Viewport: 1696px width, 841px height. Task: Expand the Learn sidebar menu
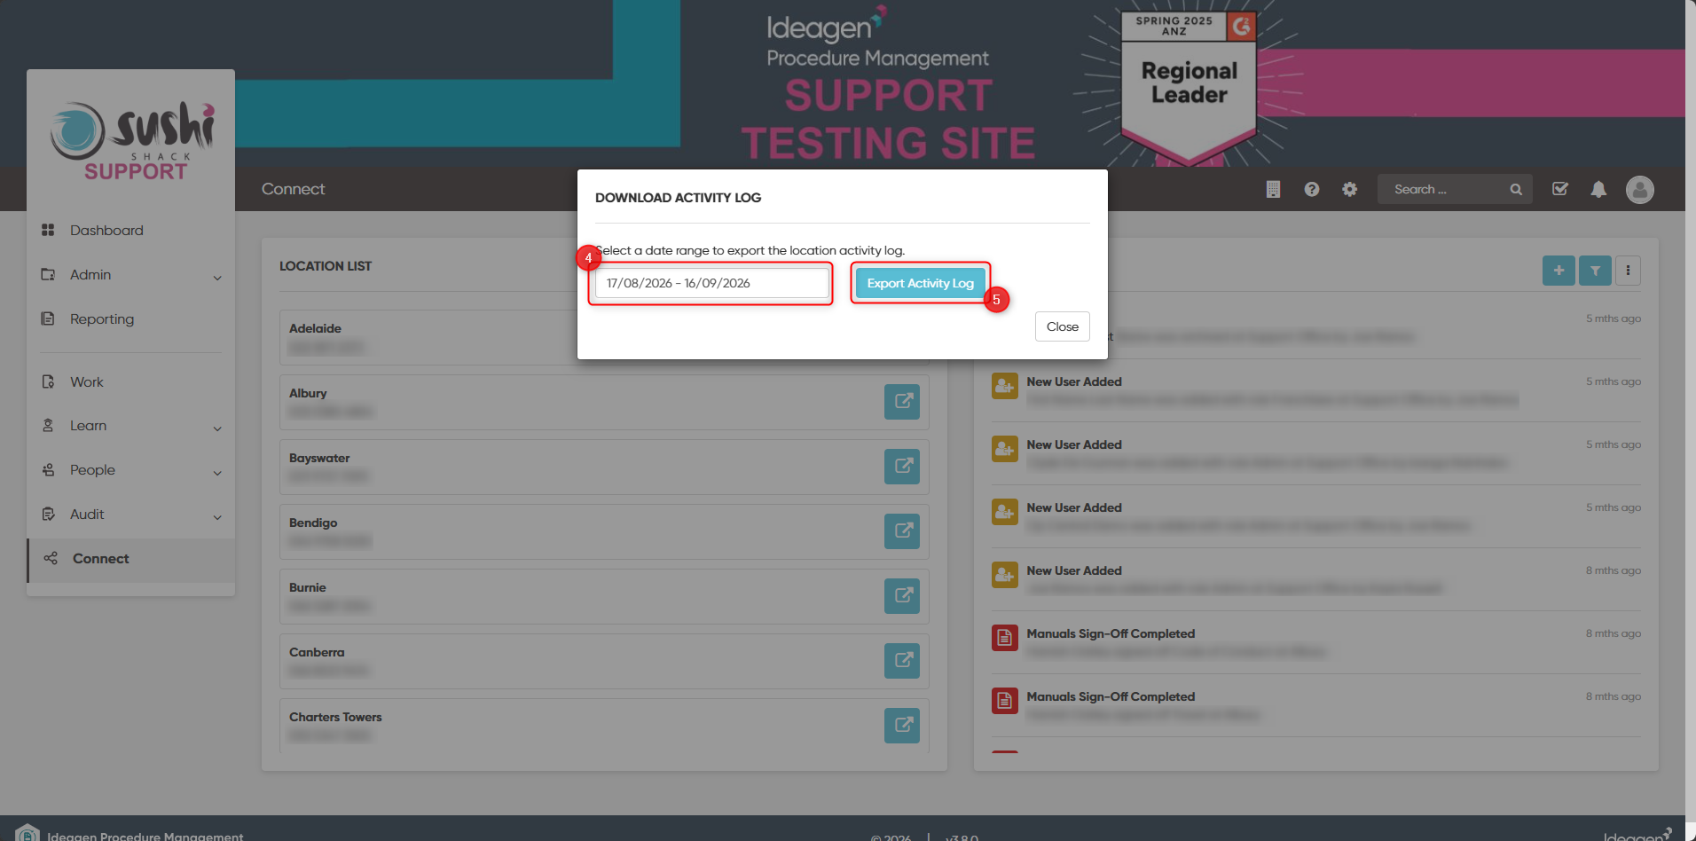[x=131, y=426]
